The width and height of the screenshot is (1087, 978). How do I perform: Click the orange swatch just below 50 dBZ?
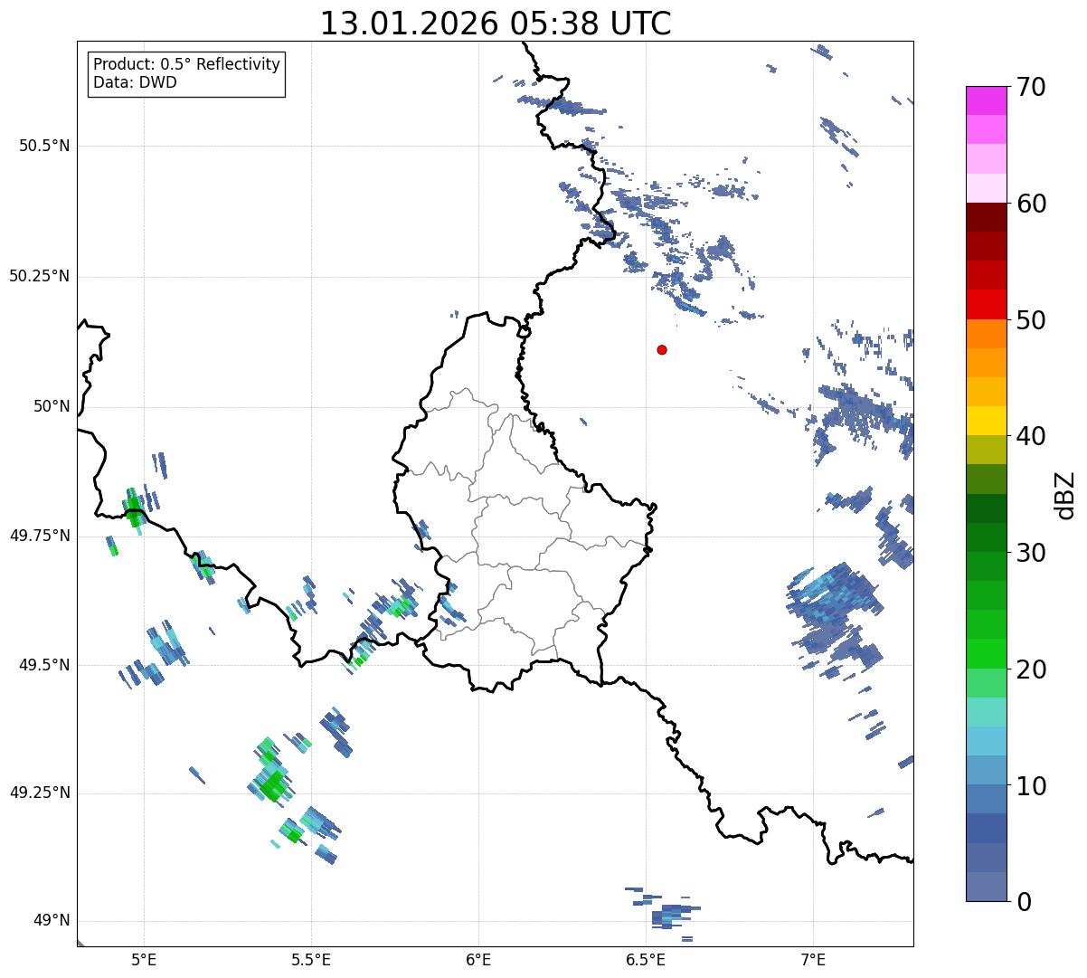[x=987, y=334]
